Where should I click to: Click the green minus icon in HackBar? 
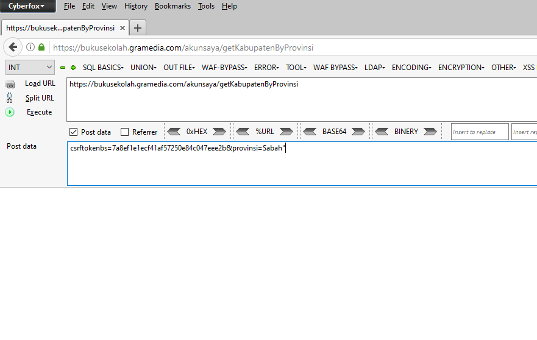tap(63, 68)
